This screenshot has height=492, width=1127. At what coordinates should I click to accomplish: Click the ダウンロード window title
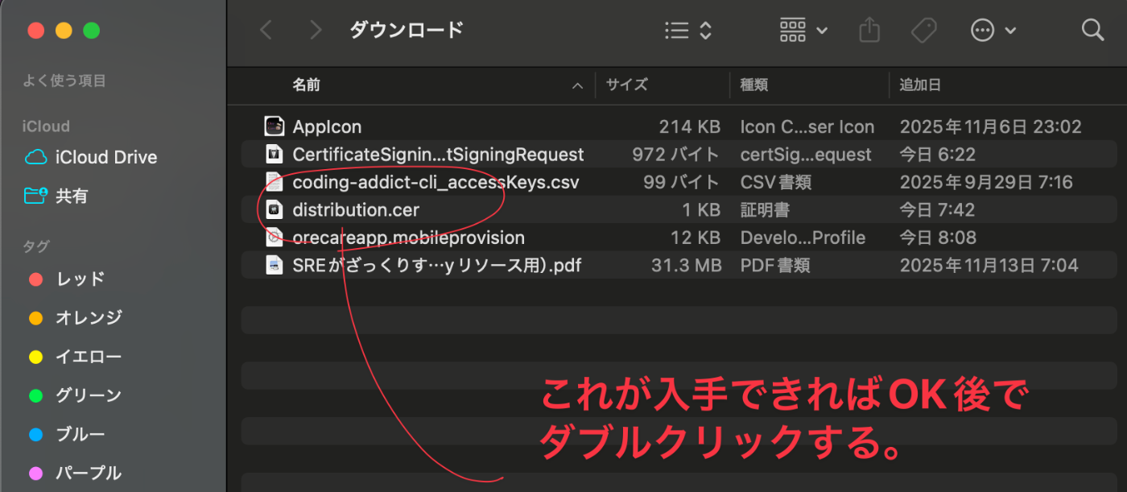pyautogui.click(x=407, y=31)
